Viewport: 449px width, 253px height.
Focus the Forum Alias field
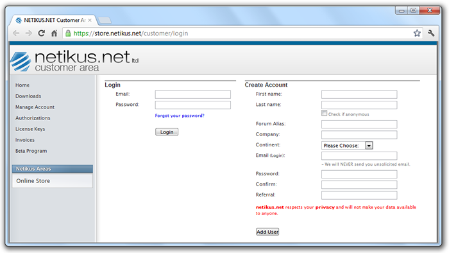[359, 124]
